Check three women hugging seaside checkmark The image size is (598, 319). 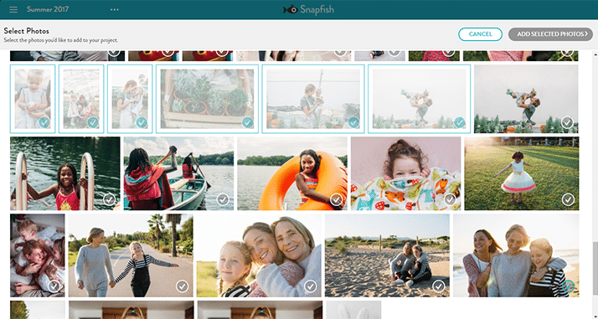point(568,286)
